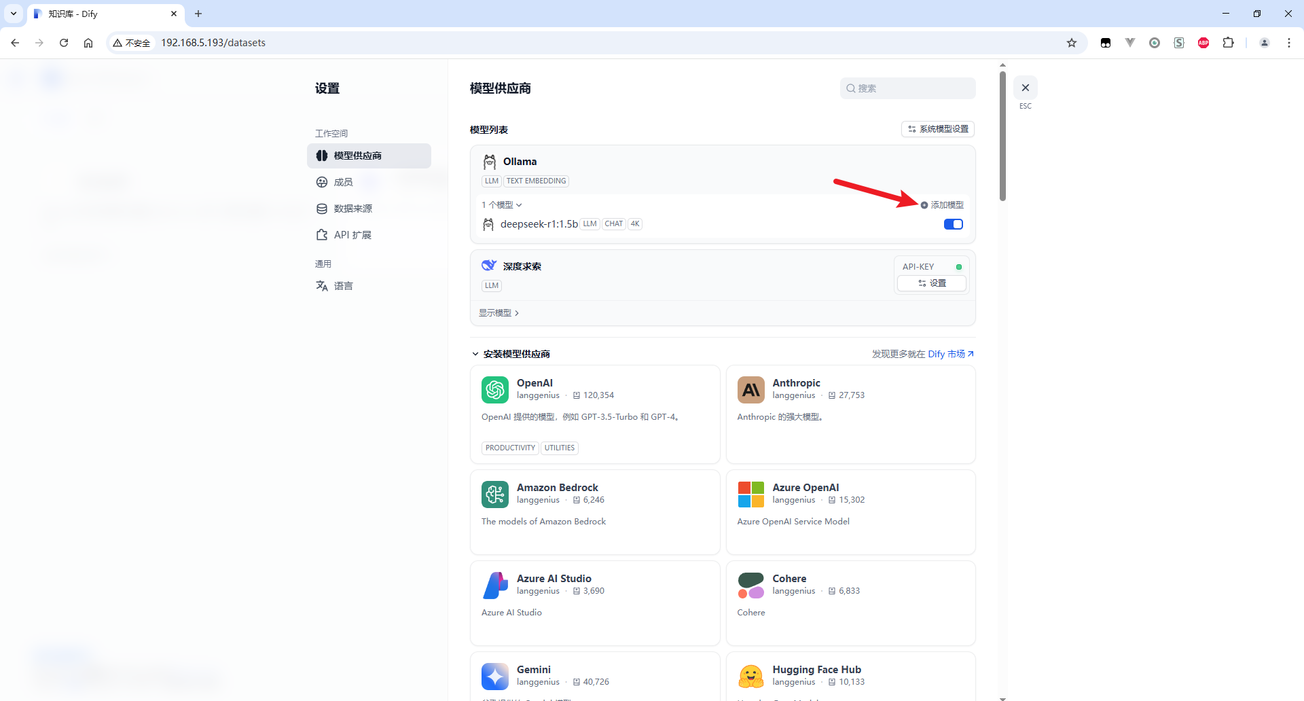Click the Cohere provider name

(789, 579)
